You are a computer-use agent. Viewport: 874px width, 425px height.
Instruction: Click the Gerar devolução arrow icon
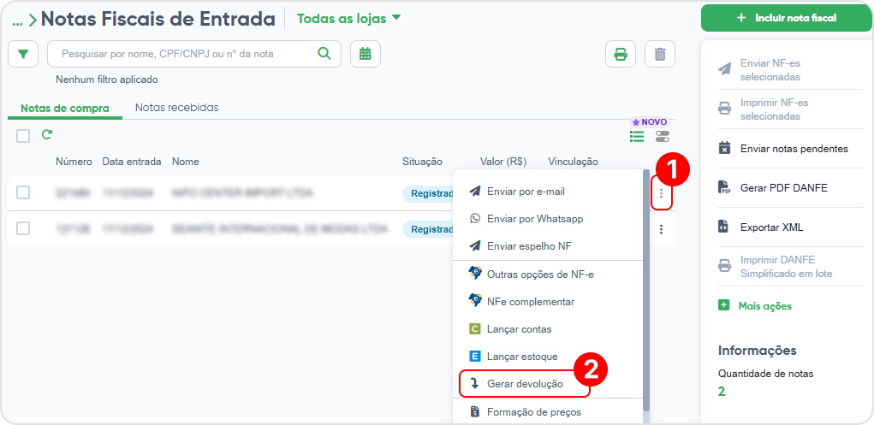(475, 384)
